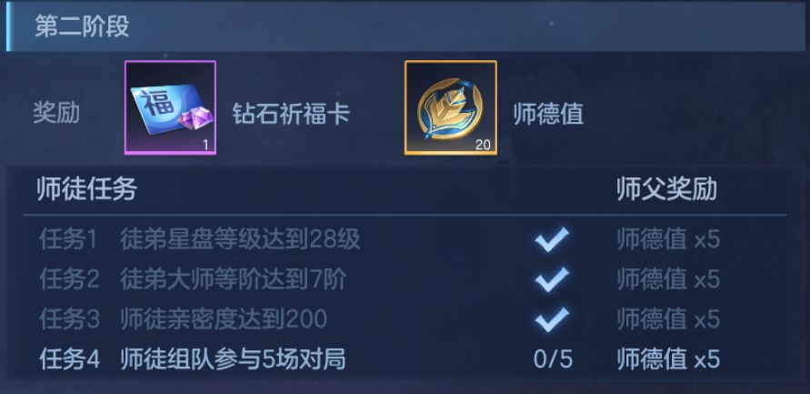
Task: Tap the 钻石祈福卡 reward icon
Action: [x=171, y=107]
